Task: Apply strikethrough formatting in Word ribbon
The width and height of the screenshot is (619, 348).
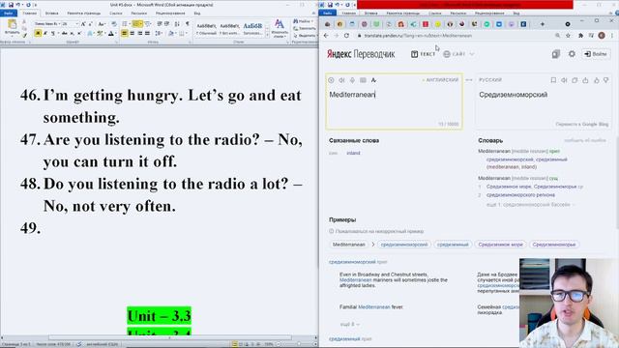Action: (65, 34)
